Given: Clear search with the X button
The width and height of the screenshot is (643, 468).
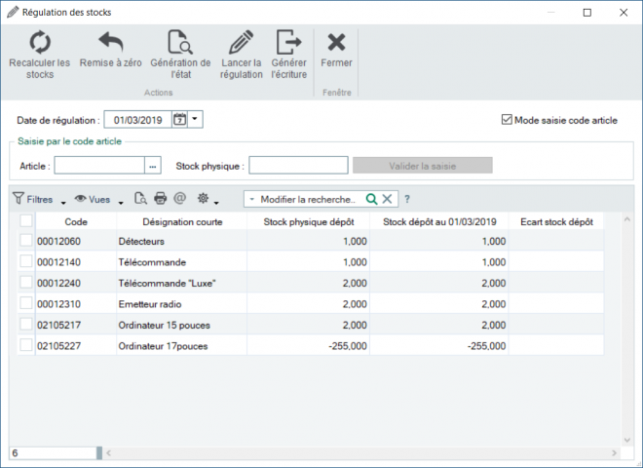Looking at the screenshot, I should tap(387, 199).
